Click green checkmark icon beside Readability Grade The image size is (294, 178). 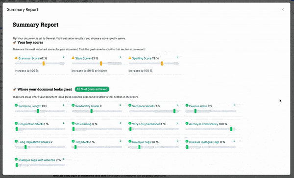pyautogui.click(x=73, y=105)
